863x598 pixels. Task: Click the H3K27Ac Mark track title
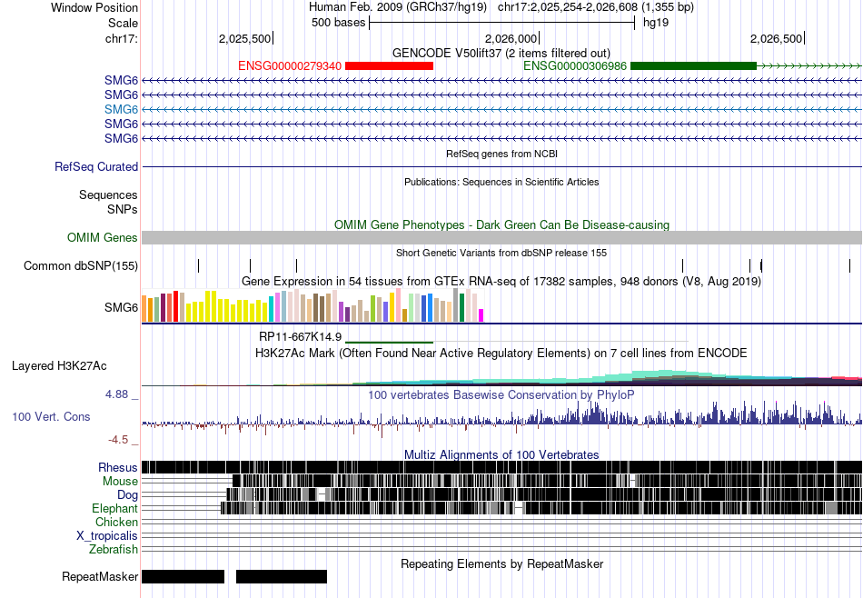point(501,353)
